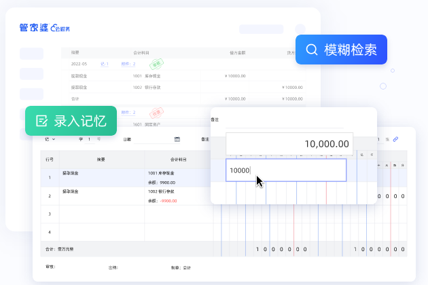The width and height of the screenshot is (428, 285).
Task: Open the calendar icon beside 日期
Action: click(x=177, y=139)
